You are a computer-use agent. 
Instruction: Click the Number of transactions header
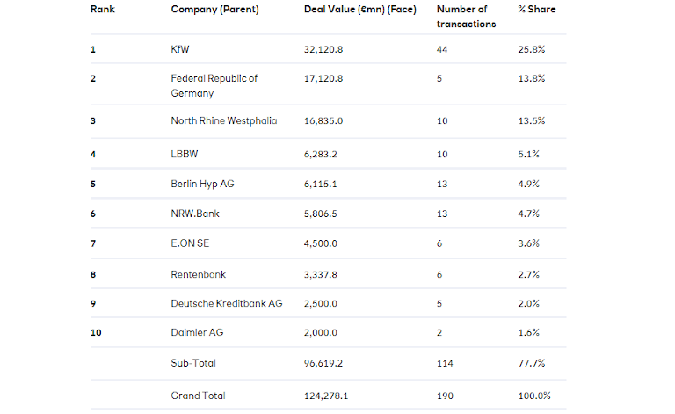[x=466, y=17]
